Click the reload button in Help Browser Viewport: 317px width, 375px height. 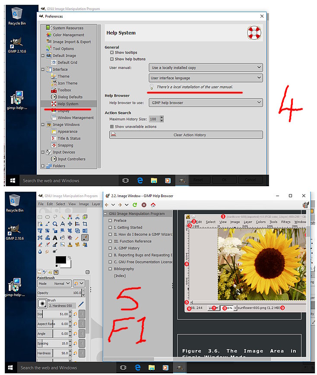tap(135, 205)
